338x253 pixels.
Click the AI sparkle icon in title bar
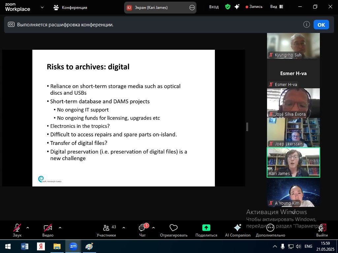click(x=237, y=7)
